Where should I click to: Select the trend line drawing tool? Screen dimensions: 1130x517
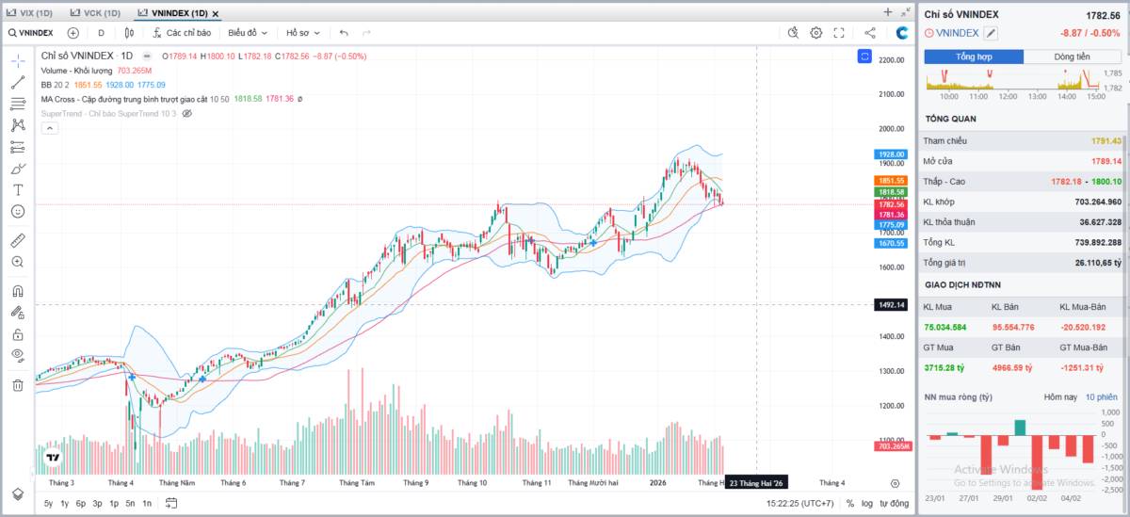[x=18, y=82]
